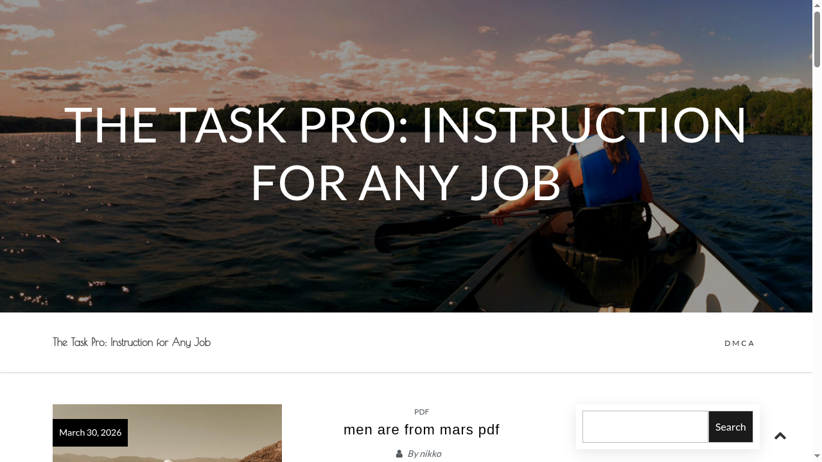Viewport: 822px width, 462px height.
Task: Click the scroll-to-top chevron icon
Action: tap(780, 436)
